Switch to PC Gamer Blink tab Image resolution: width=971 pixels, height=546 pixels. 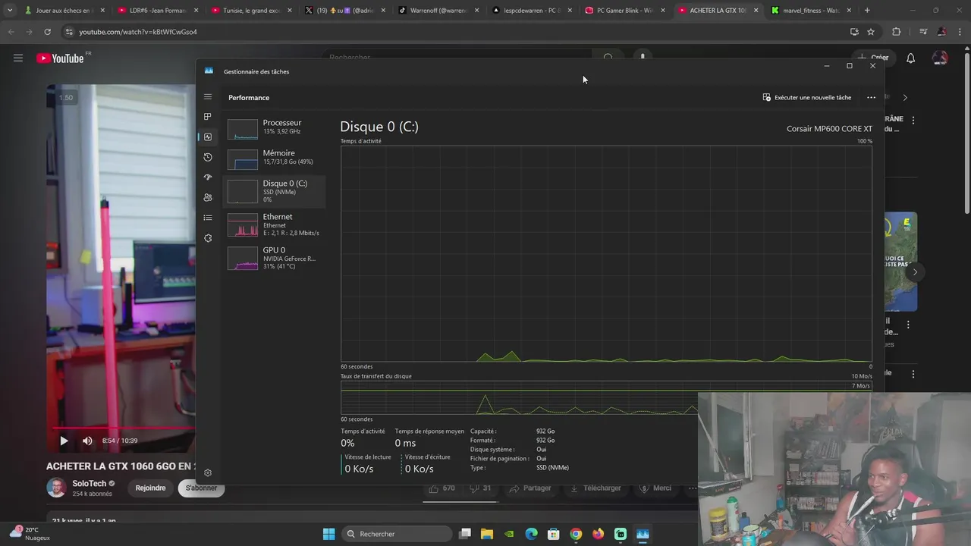626,11
